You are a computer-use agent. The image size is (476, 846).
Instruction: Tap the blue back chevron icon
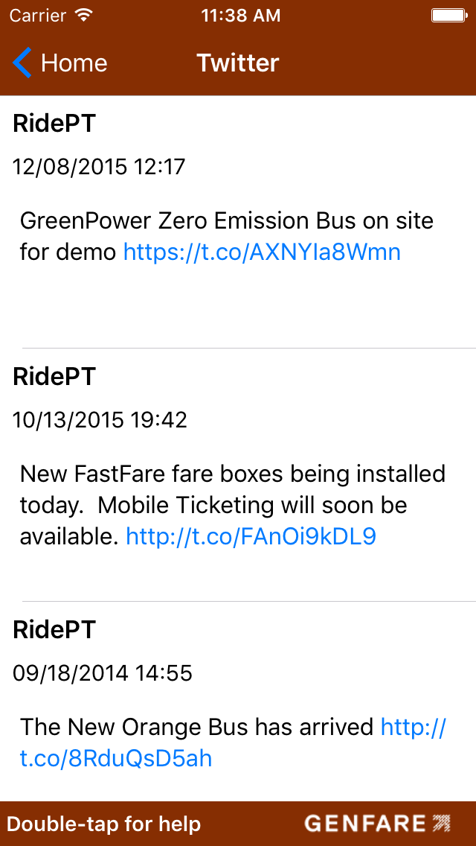point(22,63)
